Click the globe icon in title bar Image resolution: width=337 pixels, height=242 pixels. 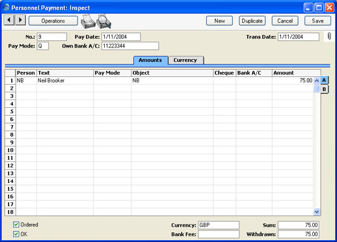7,7
